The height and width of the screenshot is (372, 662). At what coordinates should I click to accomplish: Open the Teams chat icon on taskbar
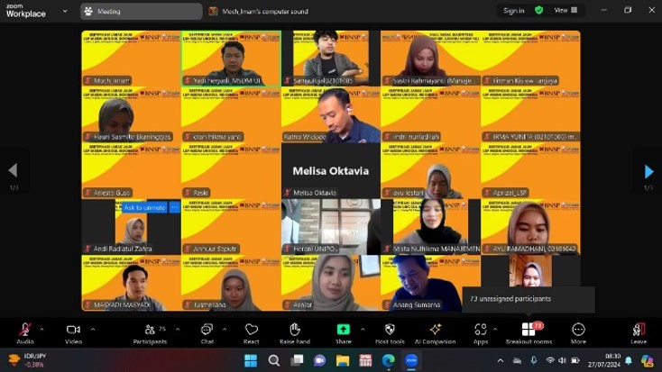319,360
